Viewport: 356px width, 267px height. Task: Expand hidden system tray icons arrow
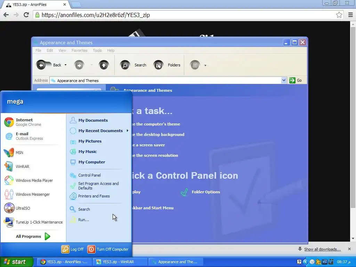coord(305,262)
